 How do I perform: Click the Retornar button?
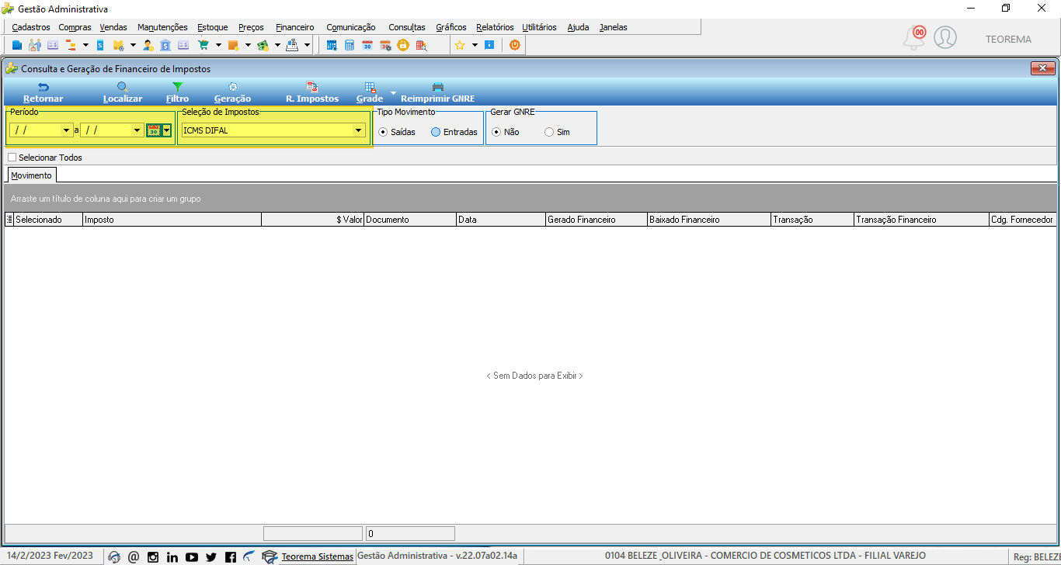pyautogui.click(x=43, y=92)
